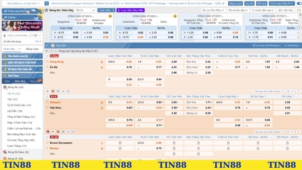The height and width of the screenshot is (170, 302).
Task: Open statistics chart icon below Hong Kong match
Action: tap(63, 91)
